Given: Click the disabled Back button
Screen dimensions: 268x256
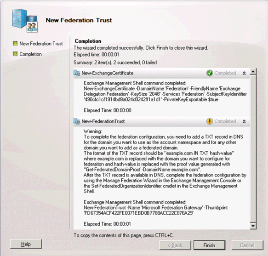Looking at the screenshot, I should pos(175,245).
